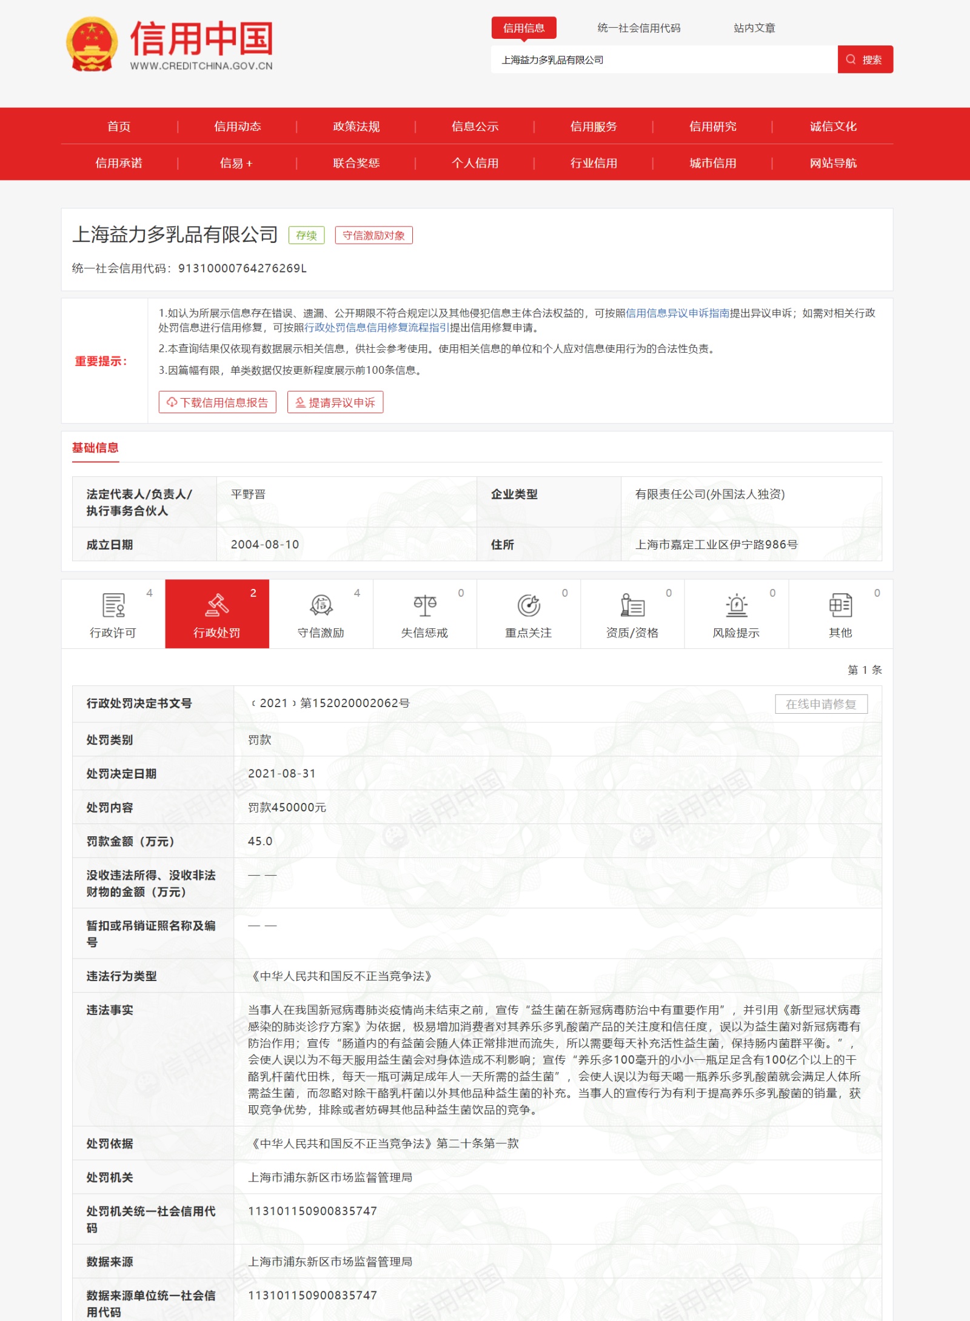Open the 信用信息异议申诉指南 link
970x1321 pixels.
[677, 313]
